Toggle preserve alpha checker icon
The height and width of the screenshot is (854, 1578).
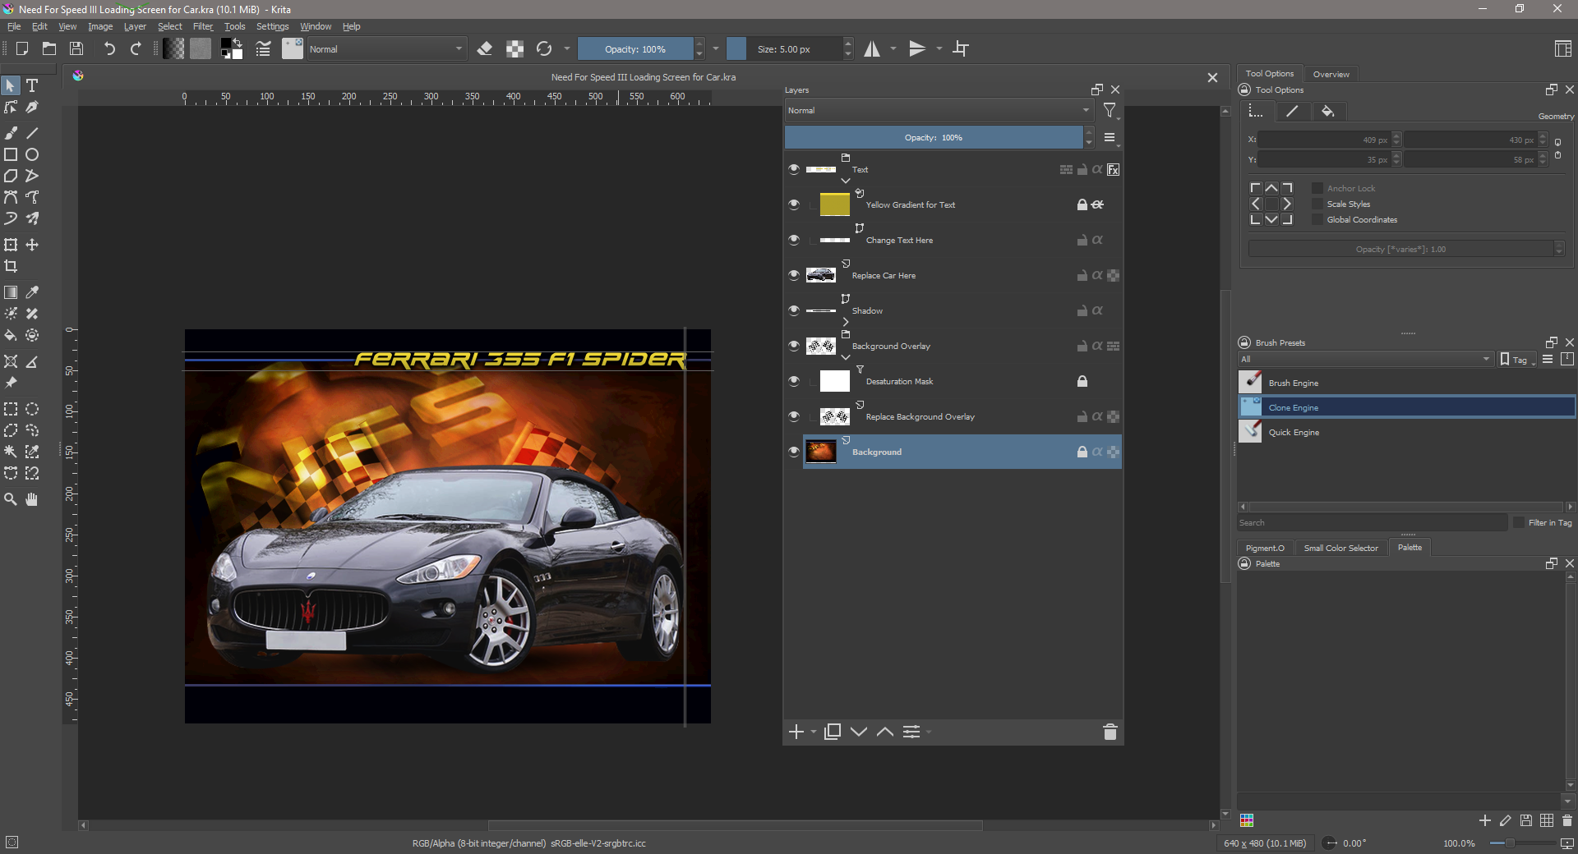[515, 49]
